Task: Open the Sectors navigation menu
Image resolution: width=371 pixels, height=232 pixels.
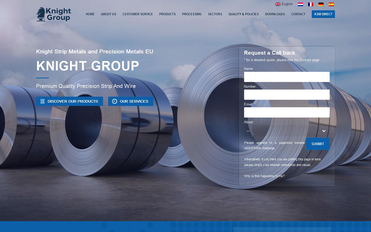Action: click(x=215, y=14)
